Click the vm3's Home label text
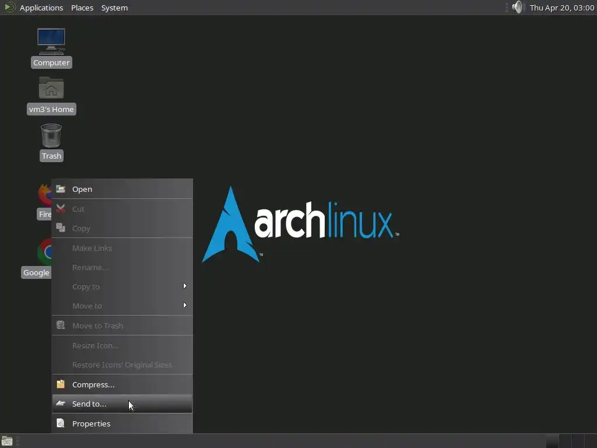This screenshot has height=448, width=597. pos(51,109)
